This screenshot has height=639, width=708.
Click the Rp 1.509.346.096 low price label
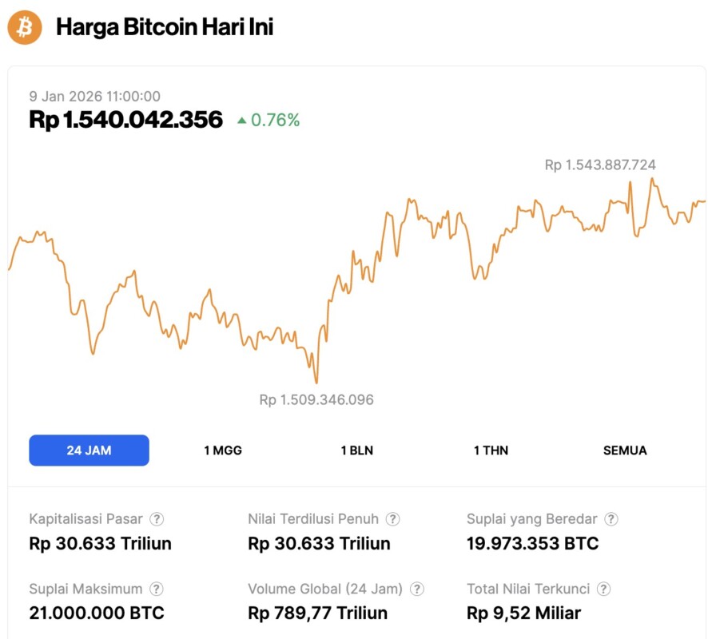[x=316, y=399]
